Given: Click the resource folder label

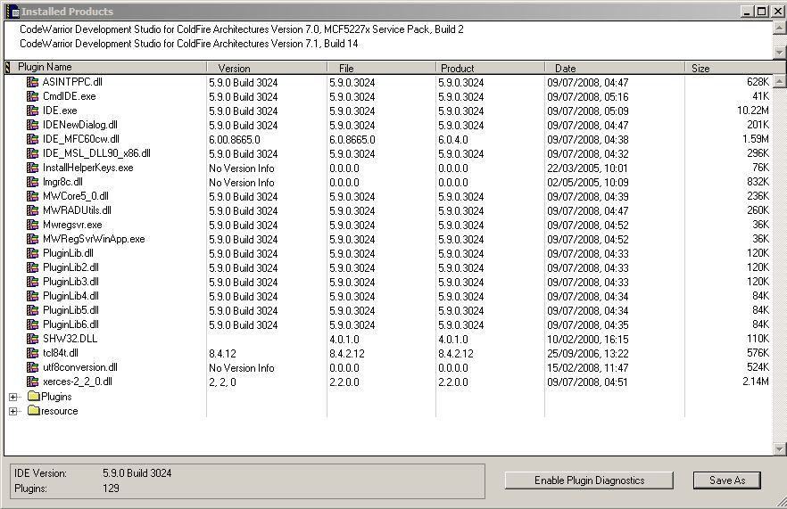Looking at the screenshot, I should coord(59,411).
